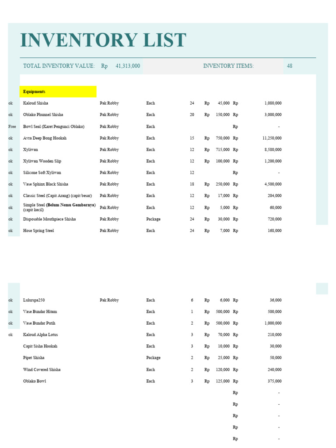Click Package unit for Disposable Mouthpiece
Image resolution: width=336 pixels, height=448 pixels.
(154, 219)
